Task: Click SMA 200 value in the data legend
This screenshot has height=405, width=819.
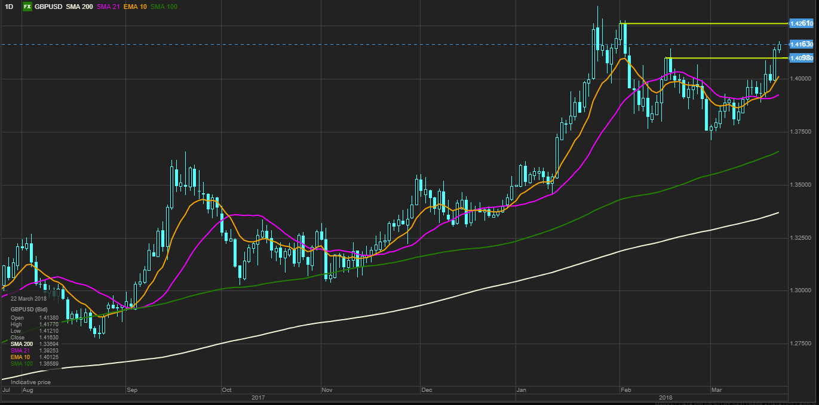Action: 48,344
